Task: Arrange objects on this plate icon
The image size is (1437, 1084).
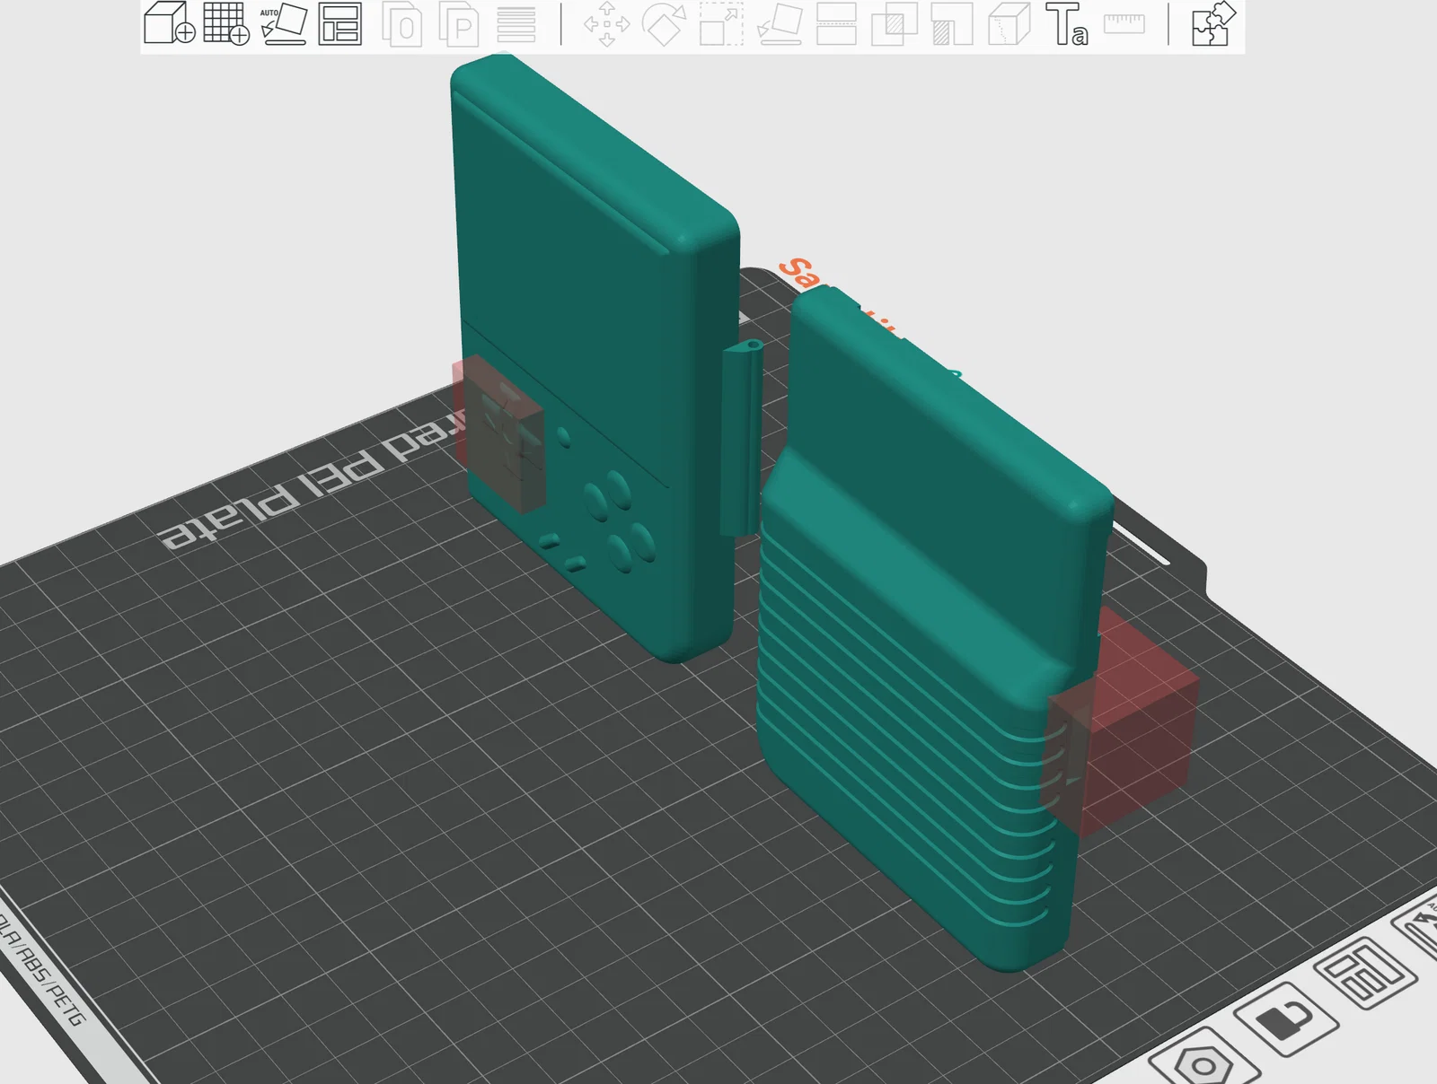Action: click(1365, 973)
